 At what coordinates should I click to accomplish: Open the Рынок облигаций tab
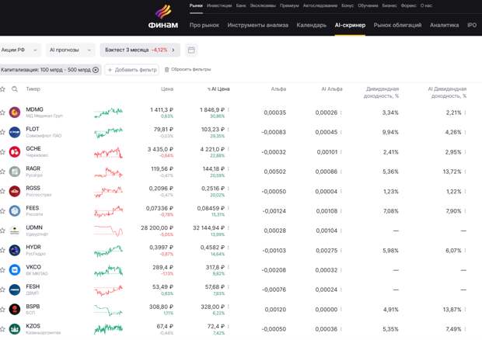pos(397,26)
